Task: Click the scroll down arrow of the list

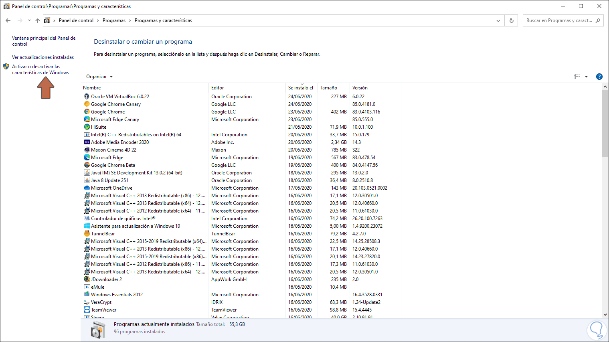Action: 605,315
